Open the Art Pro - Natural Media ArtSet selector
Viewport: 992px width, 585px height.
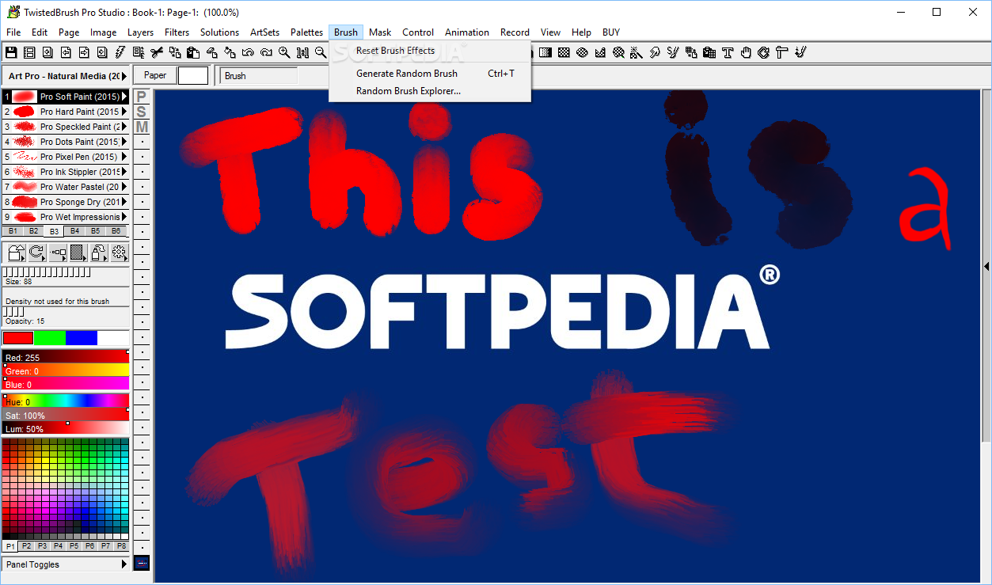coord(65,76)
